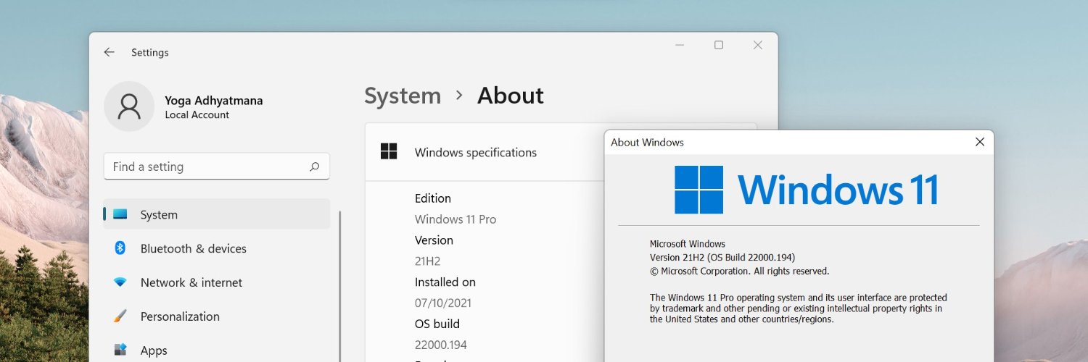Click the Settings title text
Image resolution: width=1088 pixels, height=362 pixels.
click(x=150, y=53)
